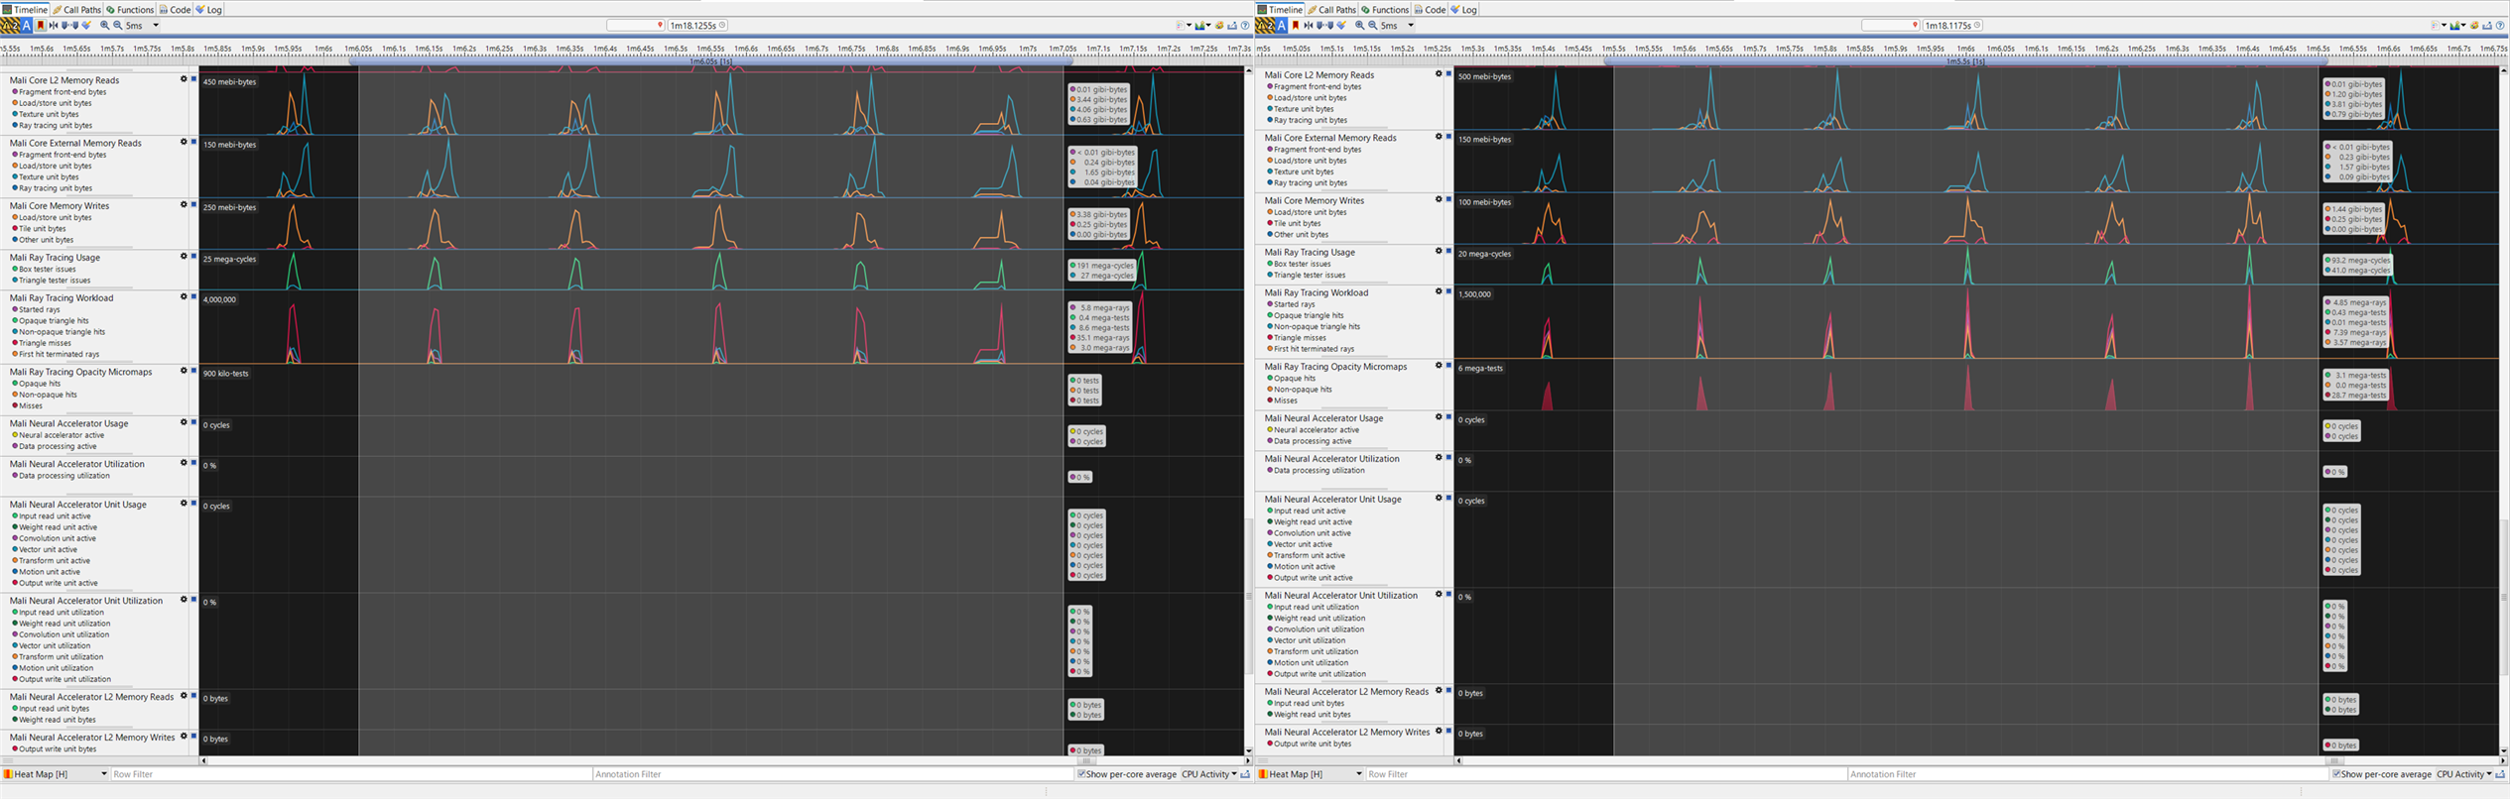Click the export icon in left window top toolbar
Image resolution: width=2510 pixels, height=799 pixels.
pyautogui.click(x=1232, y=26)
